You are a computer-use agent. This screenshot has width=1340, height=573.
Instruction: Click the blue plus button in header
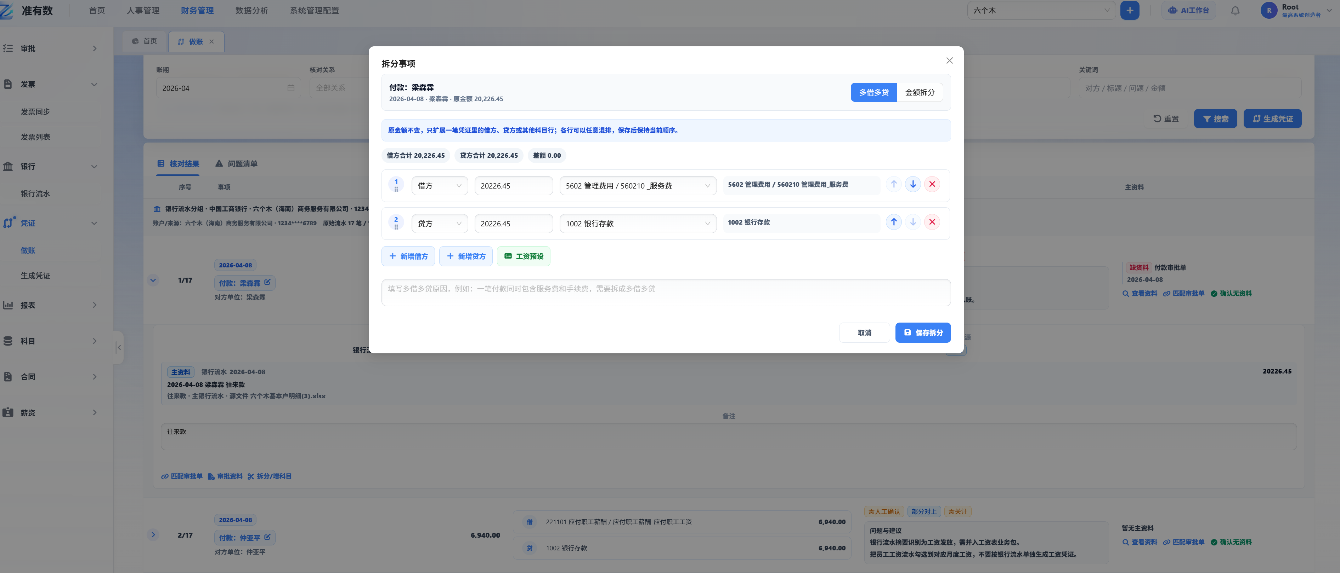1129,10
